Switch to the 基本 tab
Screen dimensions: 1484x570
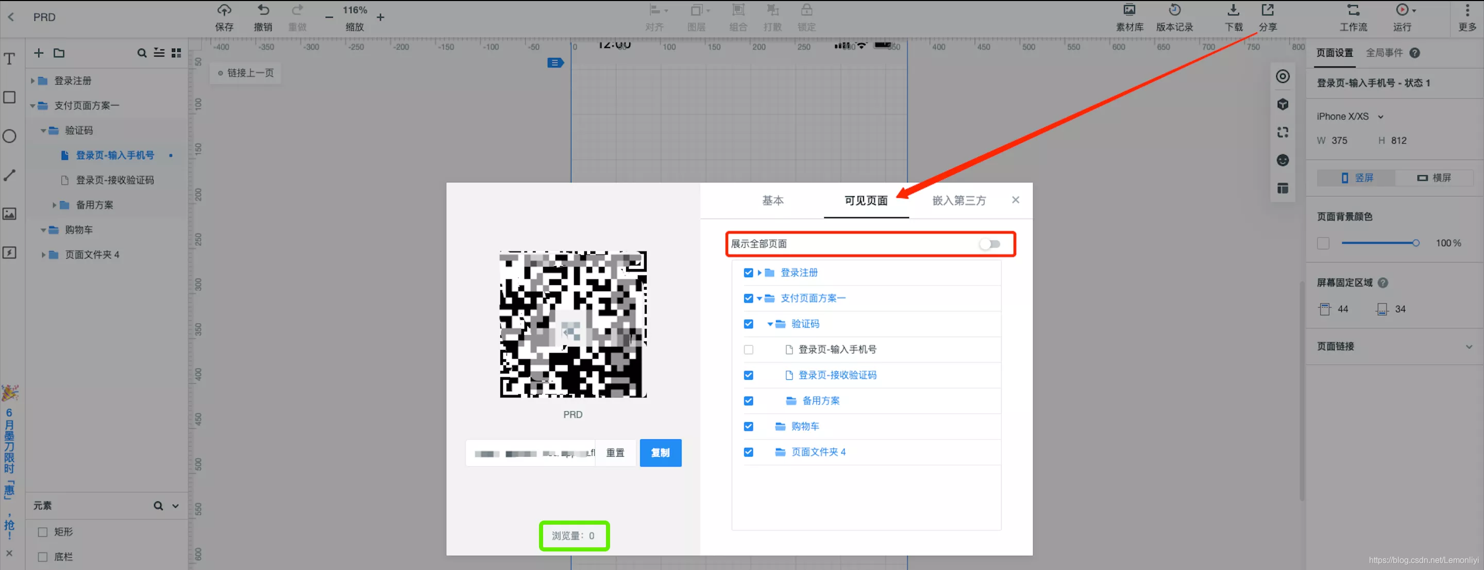coord(772,200)
